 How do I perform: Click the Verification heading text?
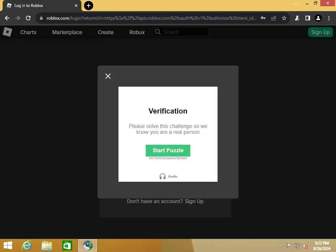(x=168, y=111)
